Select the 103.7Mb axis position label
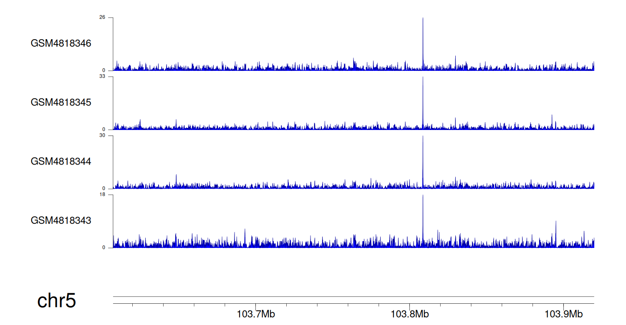The image size is (626, 325). tap(256, 314)
